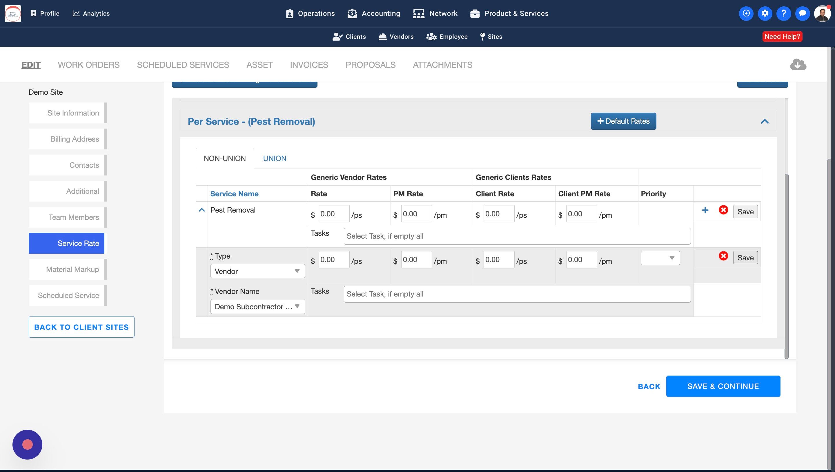835x472 pixels.
Task: Open the Type dropdown showing Vendor
Action: (257, 271)
